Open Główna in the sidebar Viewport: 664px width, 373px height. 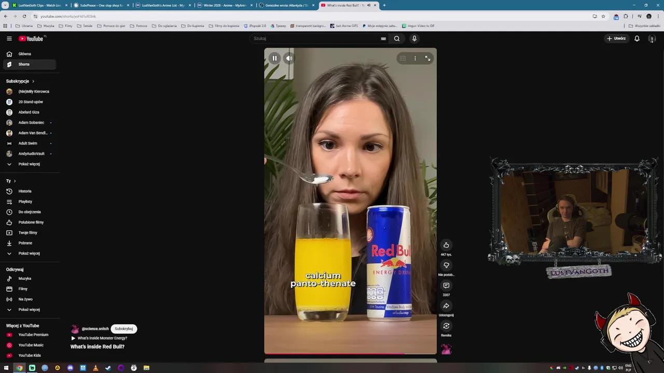tap(29, 54)
